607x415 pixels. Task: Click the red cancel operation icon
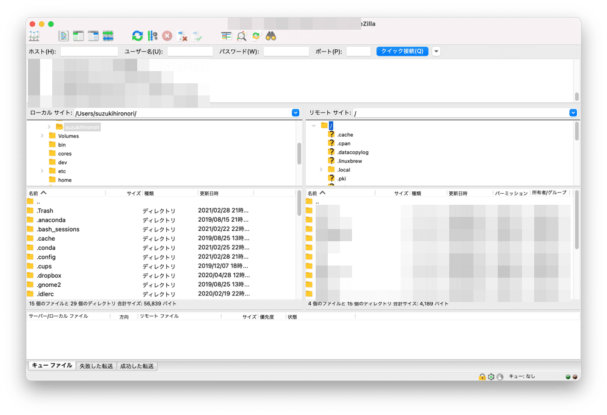(167, 36)
